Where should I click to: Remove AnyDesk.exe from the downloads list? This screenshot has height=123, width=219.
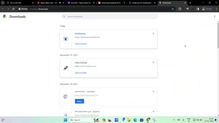click(x=153, y=33)
